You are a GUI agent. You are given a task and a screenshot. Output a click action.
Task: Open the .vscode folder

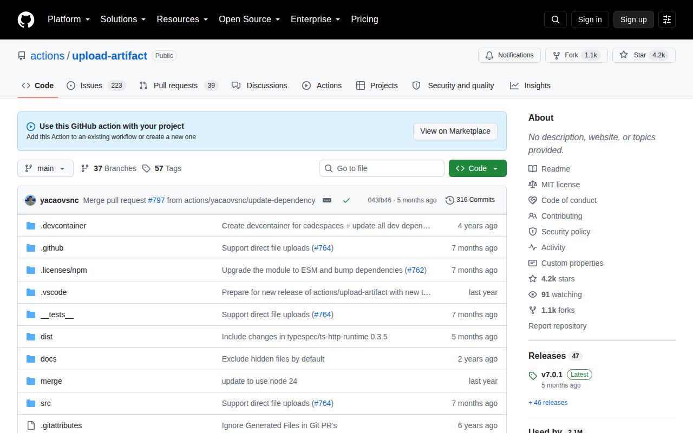click(x=54, y=292)
